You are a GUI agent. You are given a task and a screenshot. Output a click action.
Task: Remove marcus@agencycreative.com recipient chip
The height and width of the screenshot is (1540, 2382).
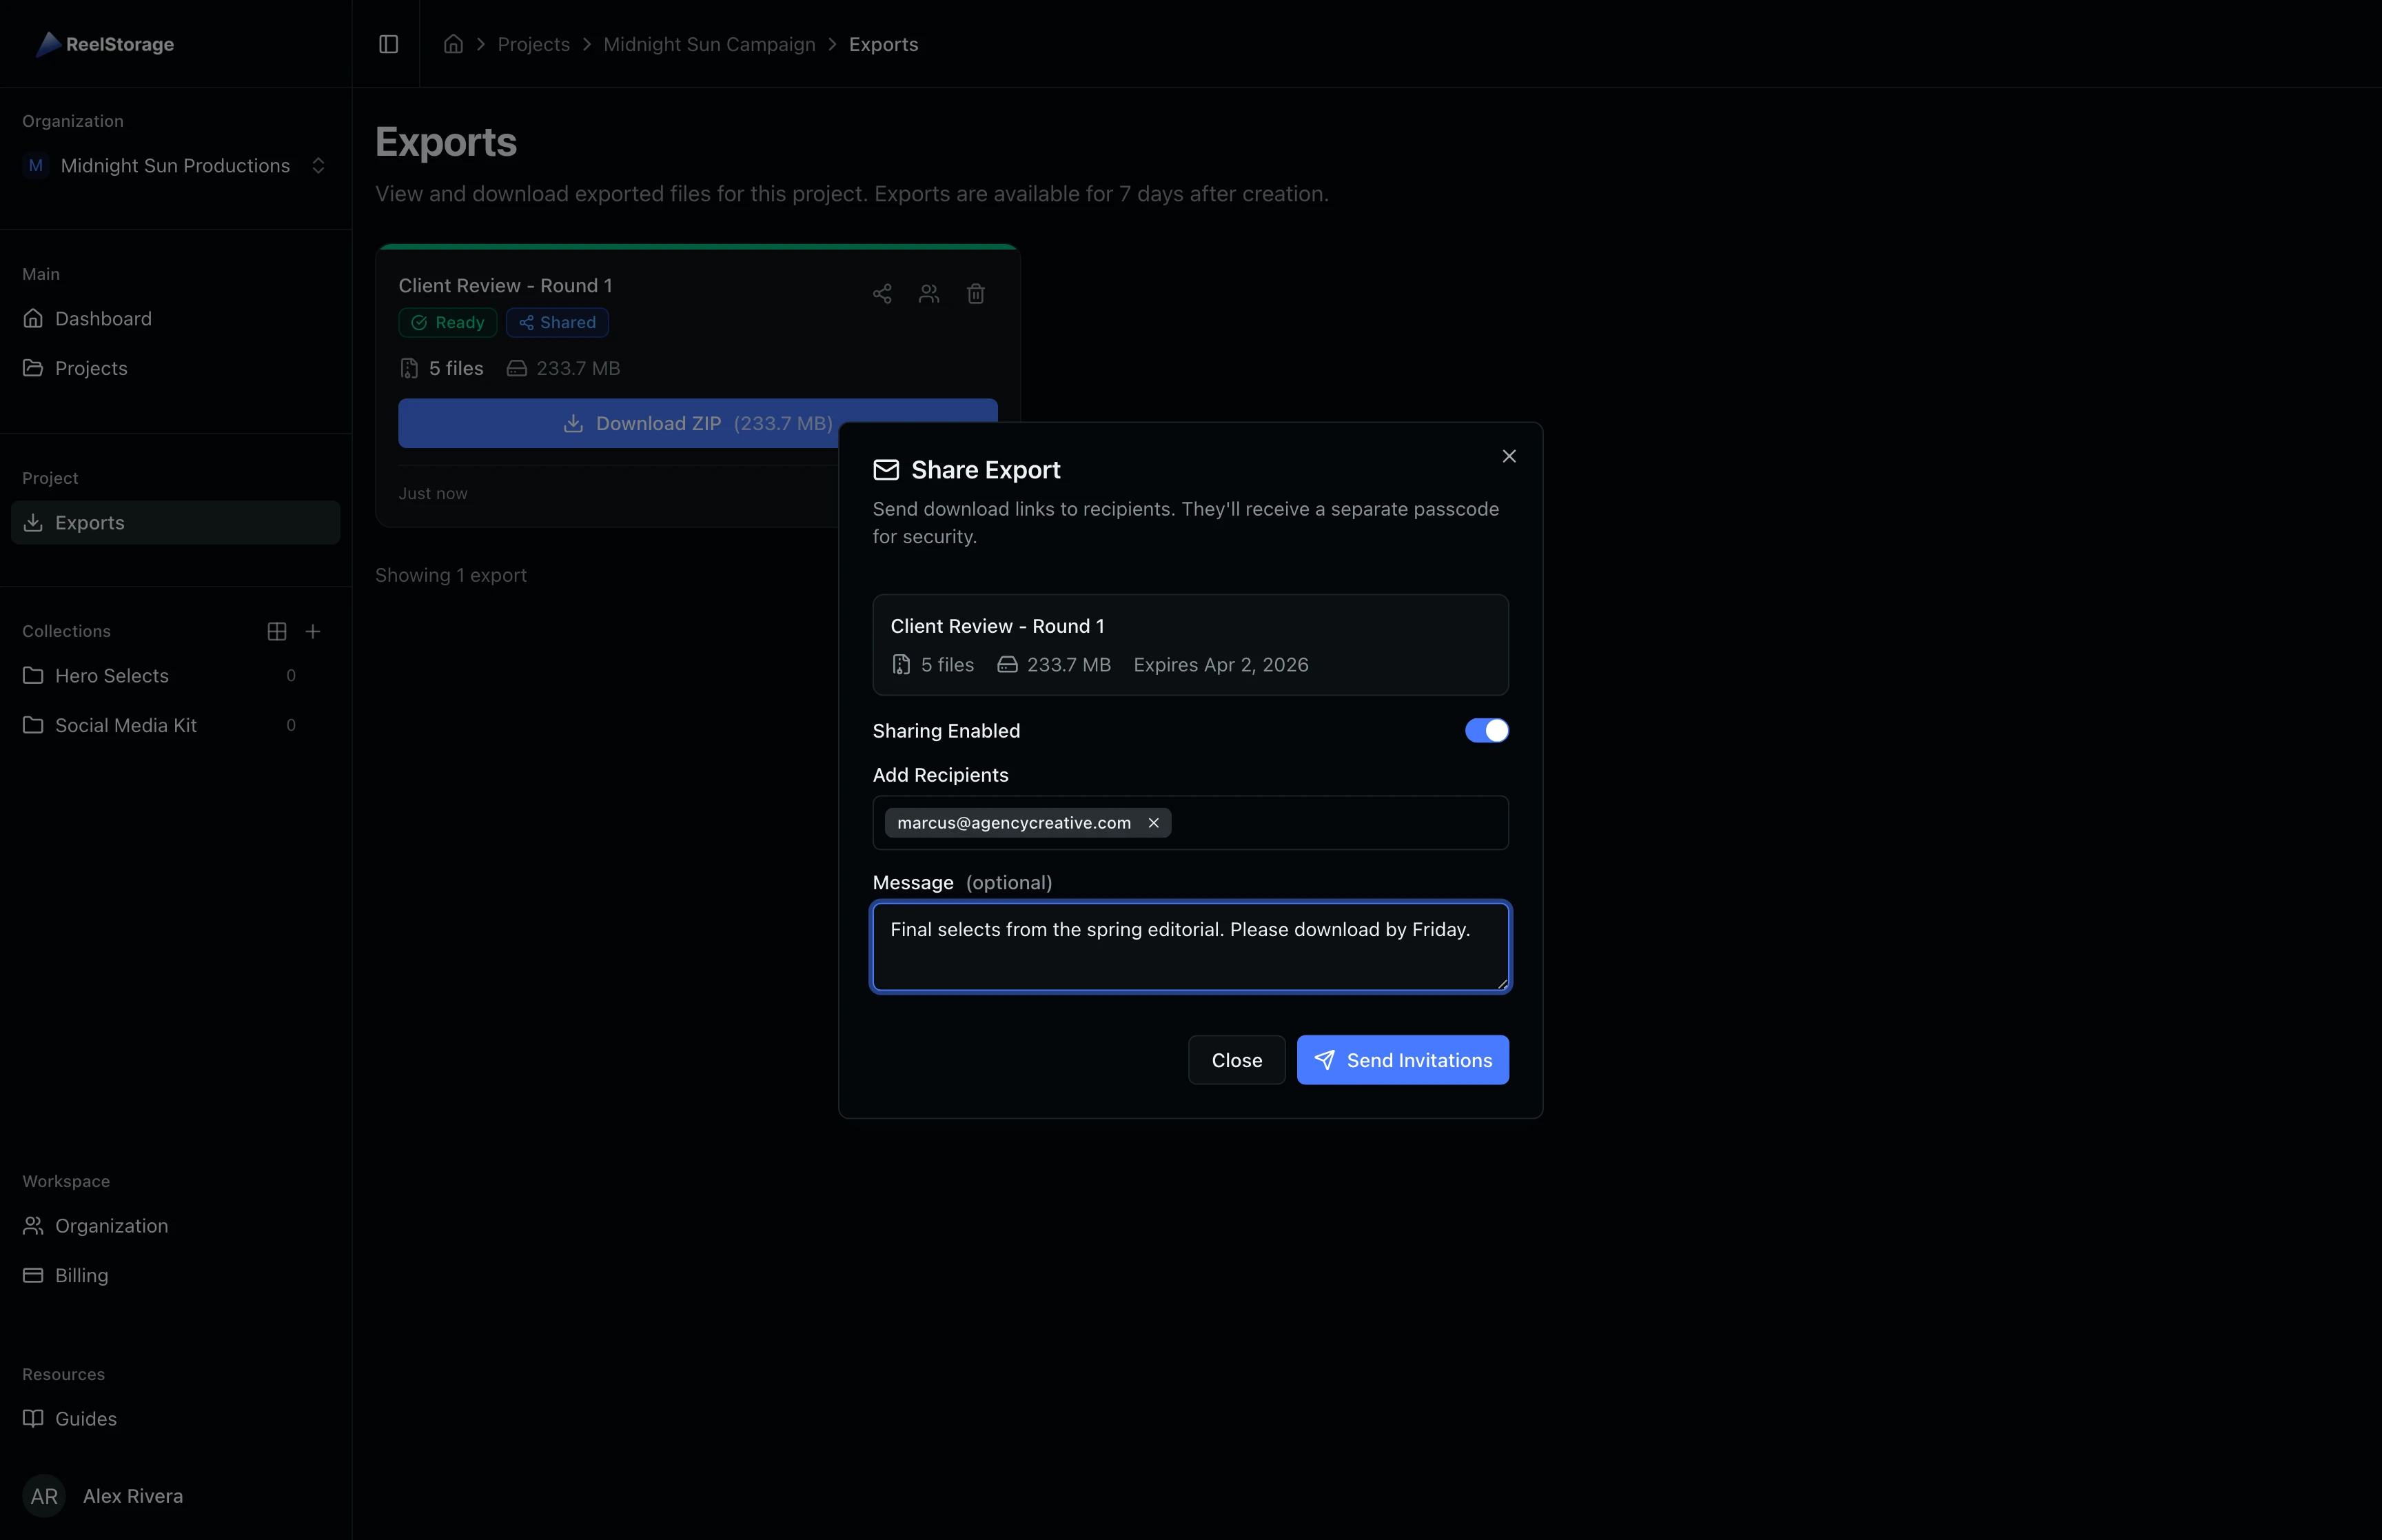click(1154, 822)
